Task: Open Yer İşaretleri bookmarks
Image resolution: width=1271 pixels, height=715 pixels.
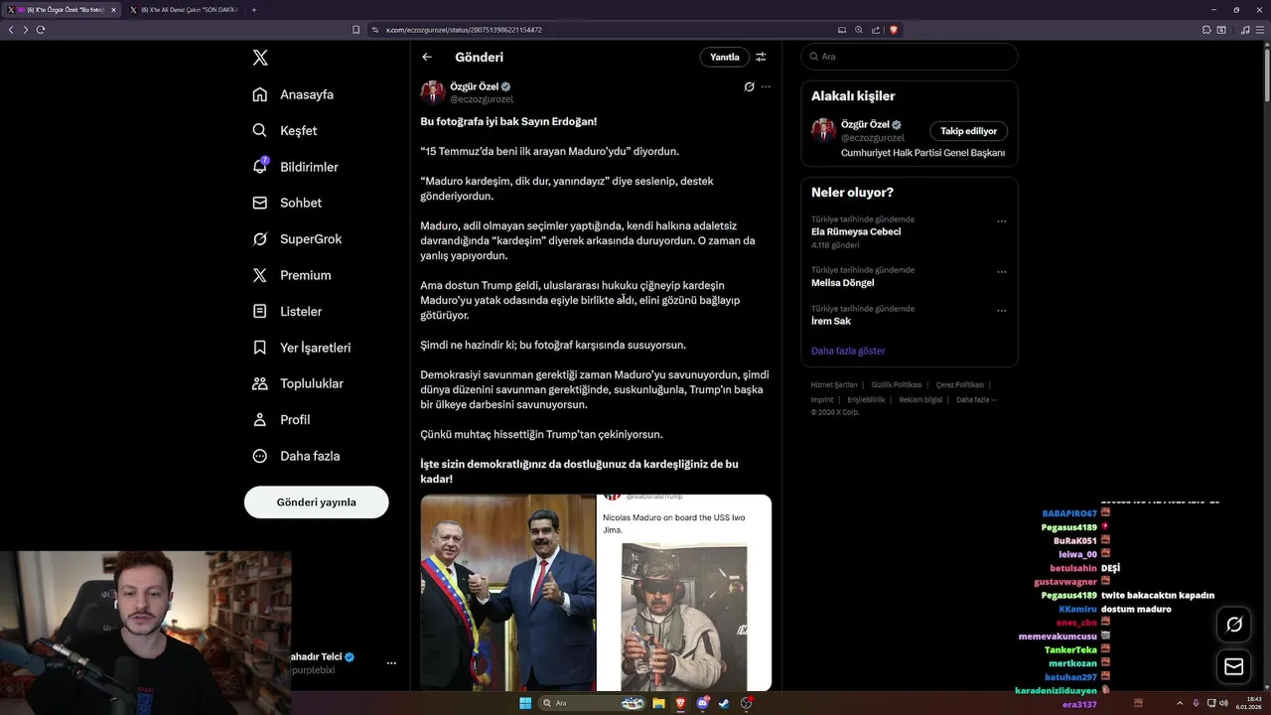Action: [301, 348]
